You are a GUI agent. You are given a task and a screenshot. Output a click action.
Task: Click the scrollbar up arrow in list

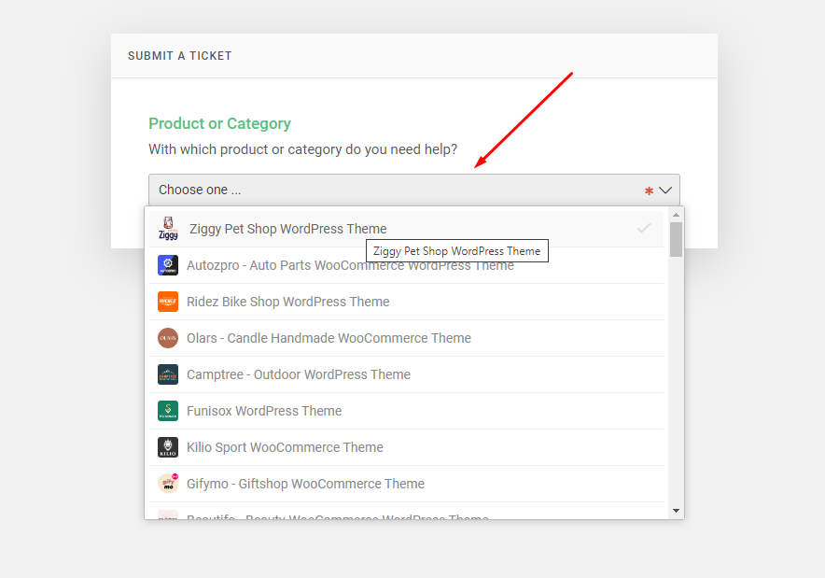[x=677, y=215]
